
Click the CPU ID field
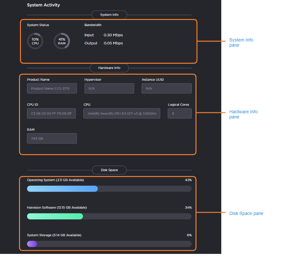pos(52,113)
